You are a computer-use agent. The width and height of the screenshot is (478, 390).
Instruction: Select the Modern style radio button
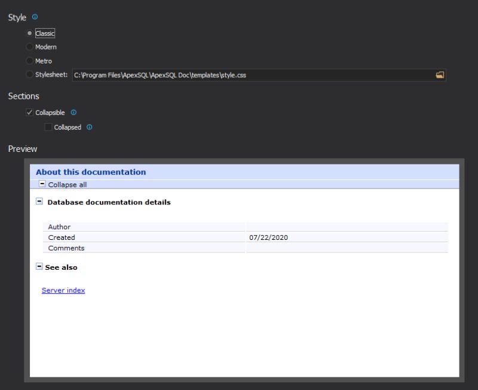(x=28, y=47)
